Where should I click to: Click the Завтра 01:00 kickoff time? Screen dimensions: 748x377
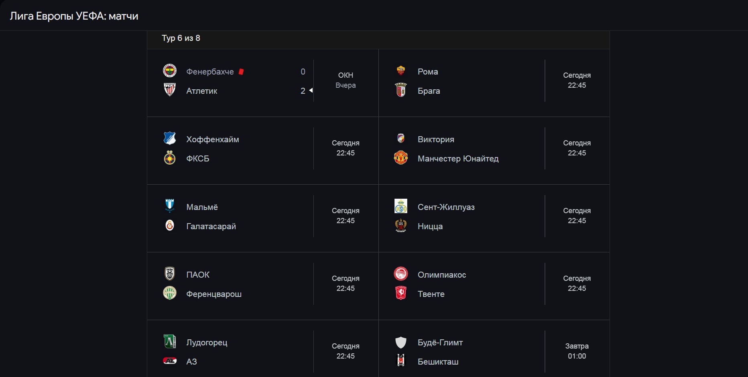(x=577, y=351)
